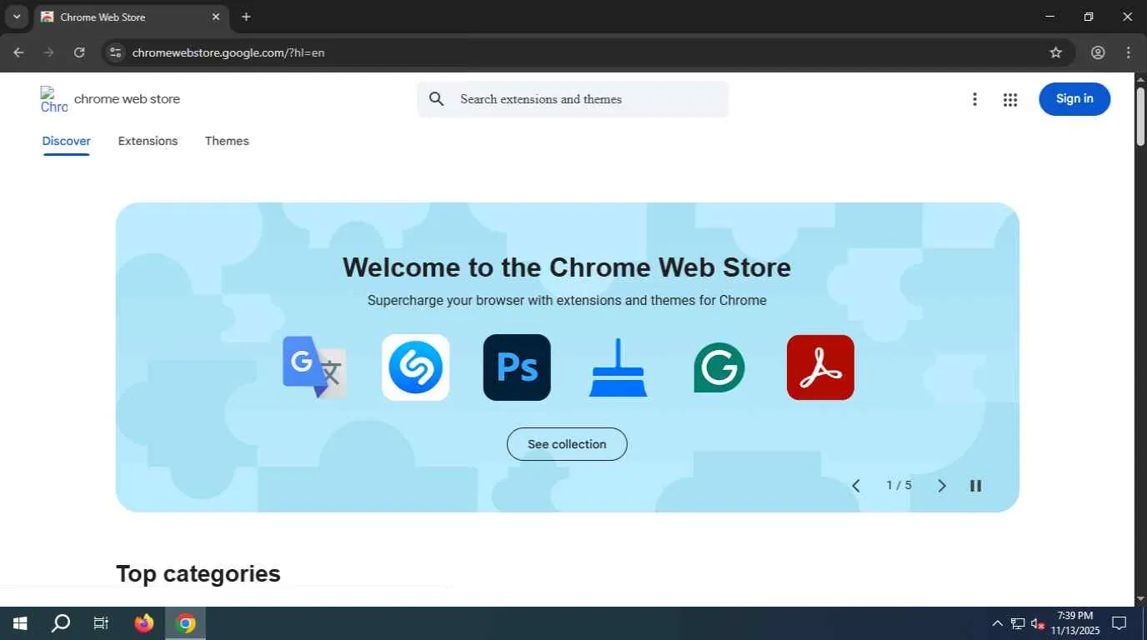This screenshot has height=640, width=1147.
Task: Click the Top categories heading
Action: click(x=198, y=573)
